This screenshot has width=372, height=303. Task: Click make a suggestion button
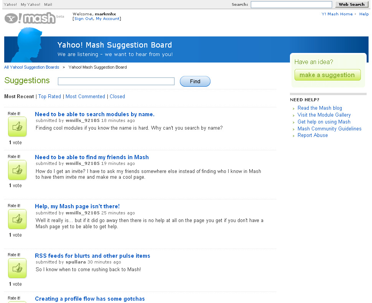click(328, 75)
